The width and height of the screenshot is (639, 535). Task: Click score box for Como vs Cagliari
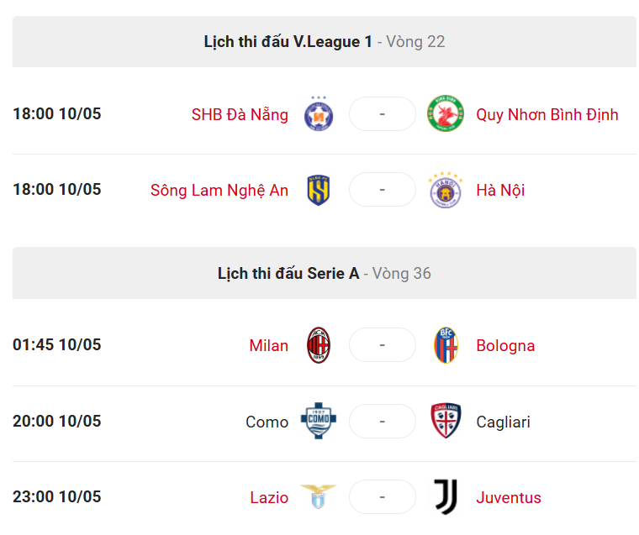click(x=383, y=421)
